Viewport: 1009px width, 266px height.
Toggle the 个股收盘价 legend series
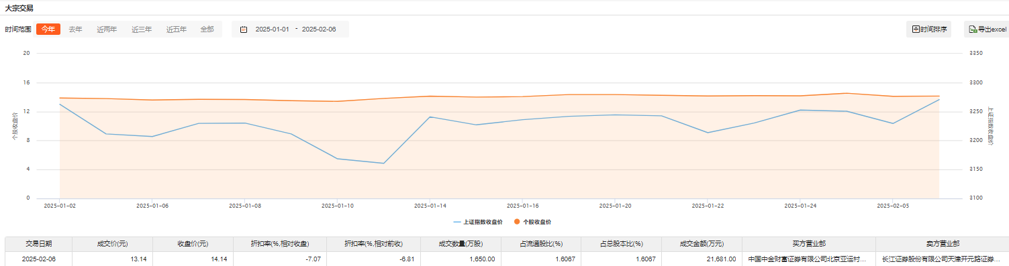point(532,221)
